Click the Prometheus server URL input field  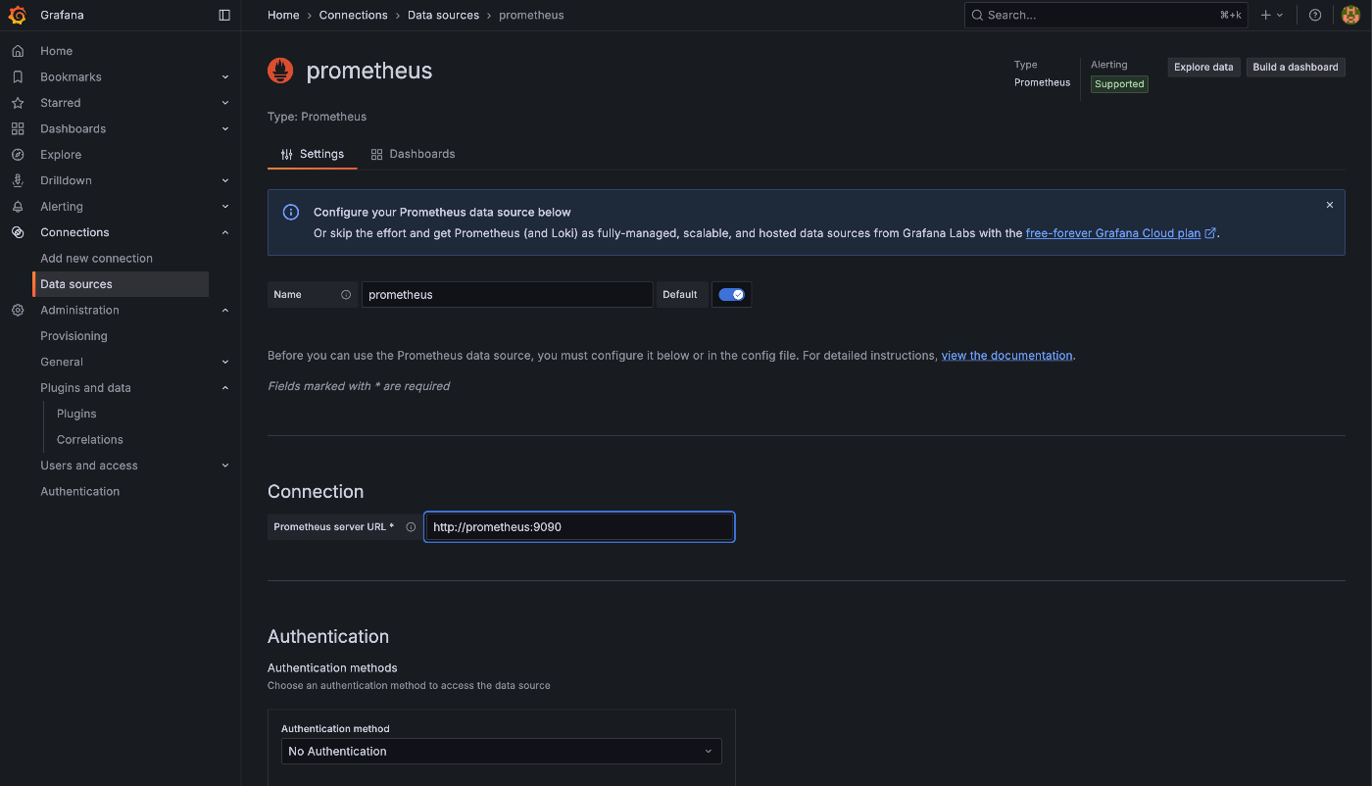point(579,527)
